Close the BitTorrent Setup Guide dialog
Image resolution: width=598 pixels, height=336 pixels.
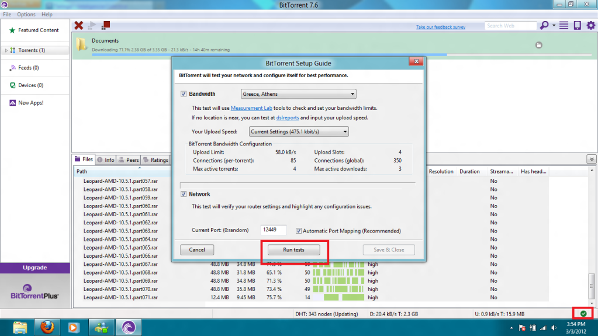pyautogui.click(x=416, y=61)
